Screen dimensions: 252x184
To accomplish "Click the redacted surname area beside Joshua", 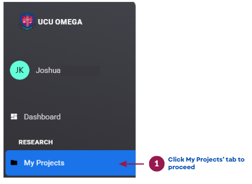I will [x=80, y=71].
